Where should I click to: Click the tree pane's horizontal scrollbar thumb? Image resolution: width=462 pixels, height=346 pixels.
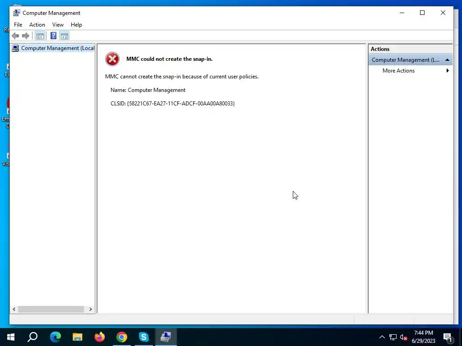(51, 309)
